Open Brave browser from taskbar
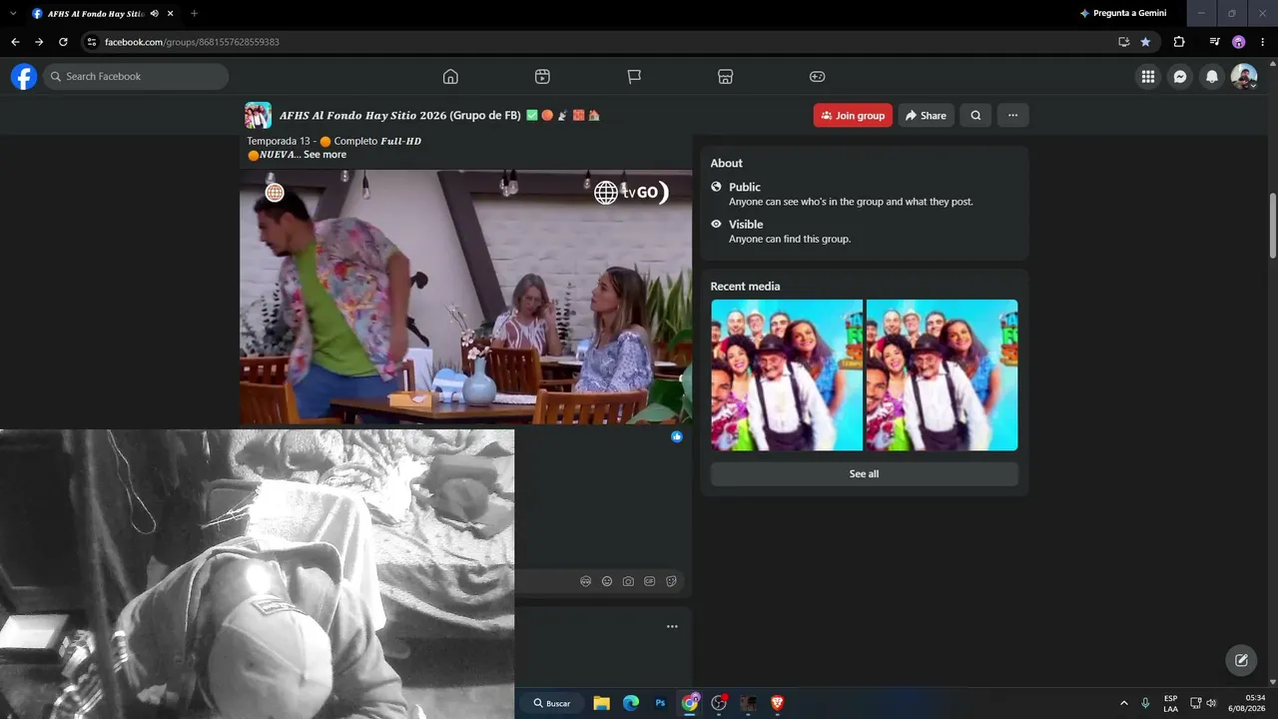The image size is (1278, 719). click(778, 703)
